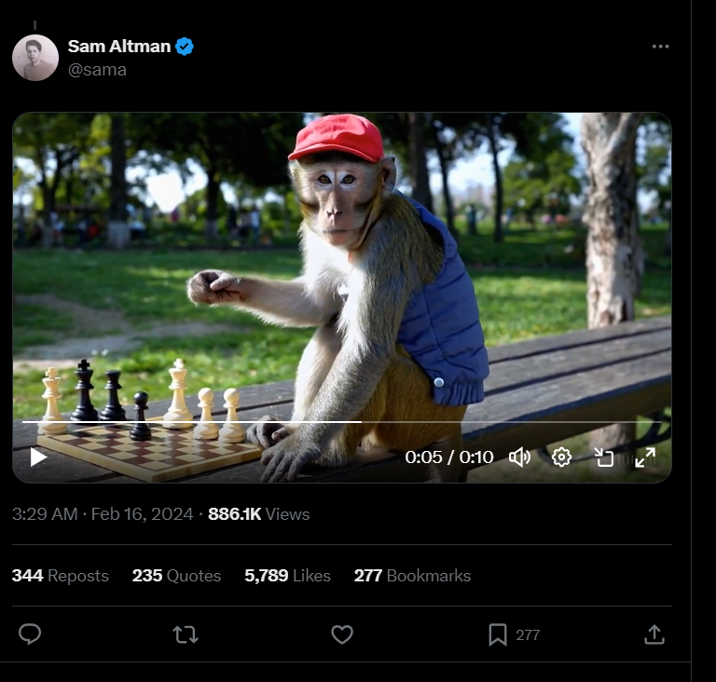The width and height of the screenshot is (716, 682).
Task: Click the share upload icon
Action: (654, 634)
